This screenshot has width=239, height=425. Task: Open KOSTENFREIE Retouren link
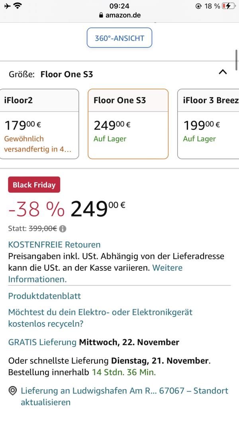[54, 244]
